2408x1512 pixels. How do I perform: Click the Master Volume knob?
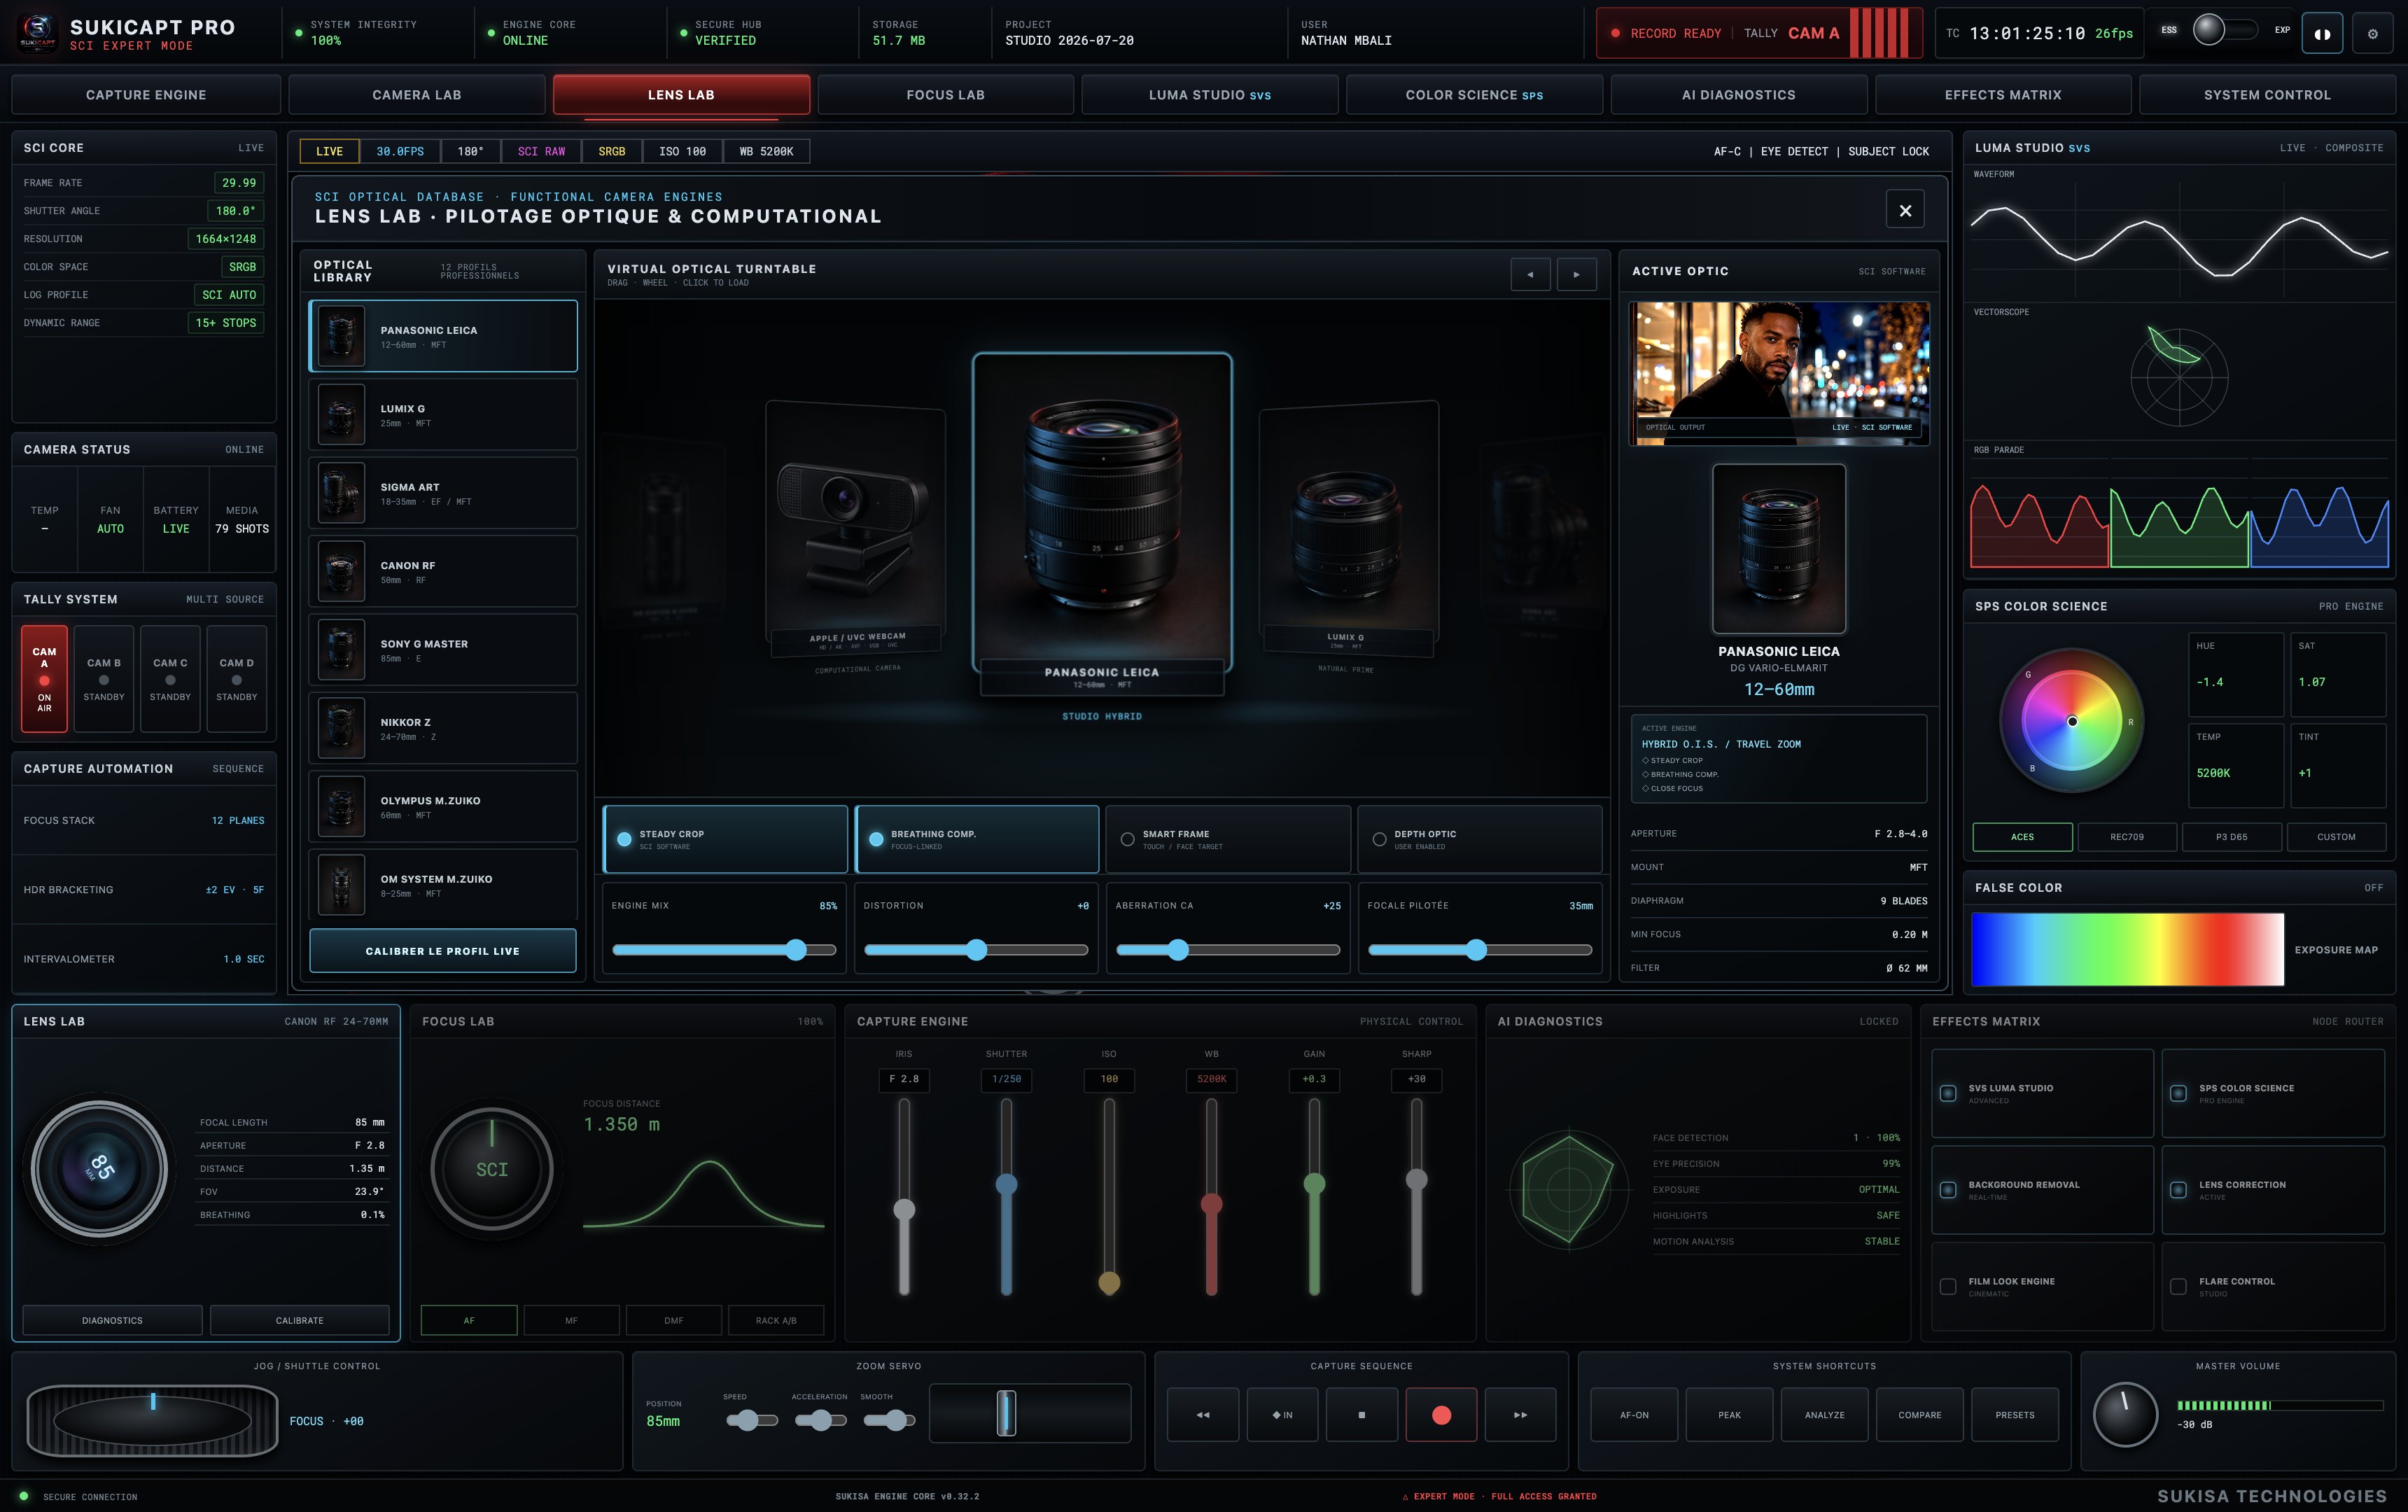pos(2125,1414)
